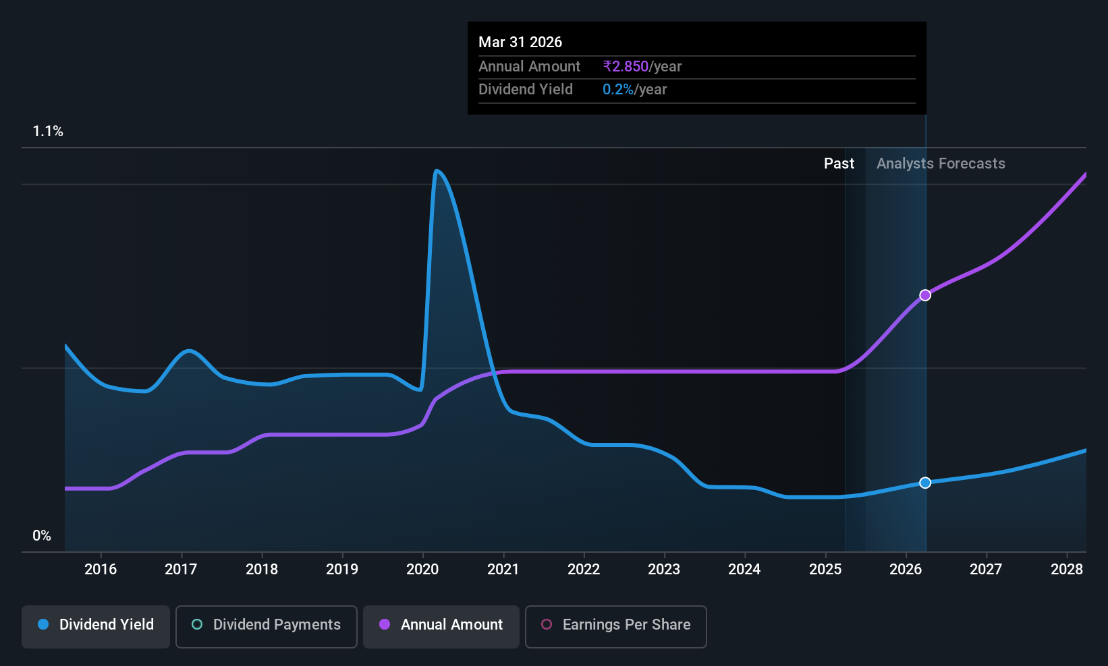Click the 0.2%/year dividend yield value
This screenshot has width=1108, height=666.
click(x=634, y=90)
